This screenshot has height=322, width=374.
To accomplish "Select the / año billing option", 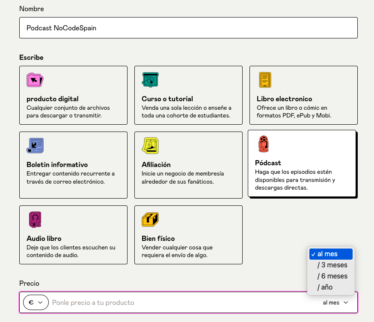I will (x=331, y=287).
